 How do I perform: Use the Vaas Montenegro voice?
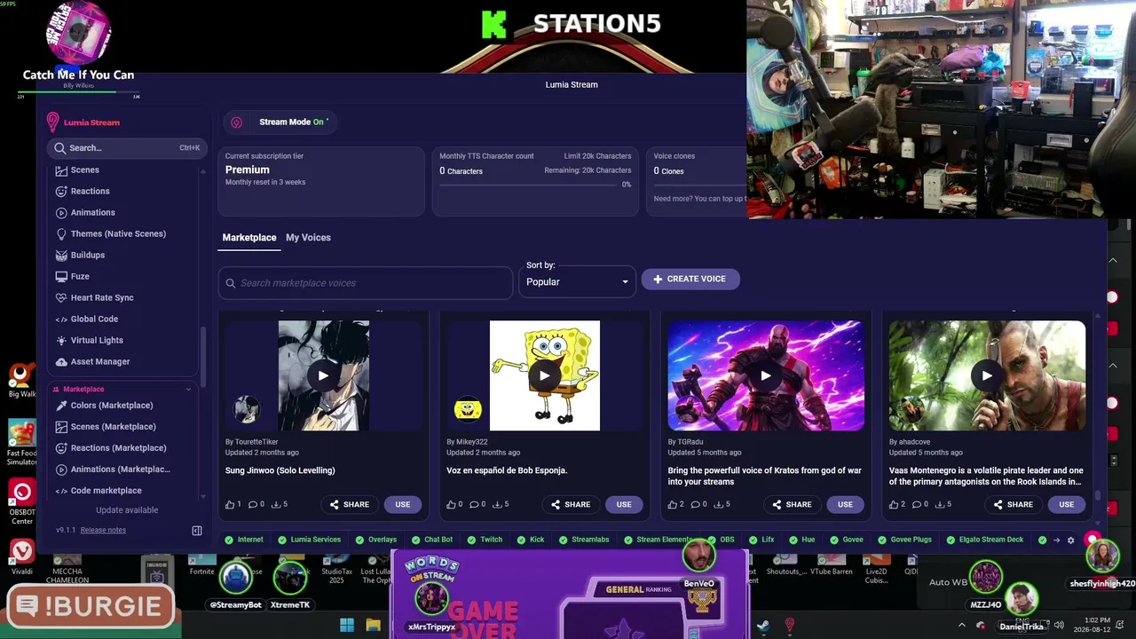tap(1066, 504)
